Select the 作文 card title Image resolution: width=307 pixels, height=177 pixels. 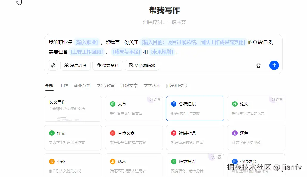[61, 133]
